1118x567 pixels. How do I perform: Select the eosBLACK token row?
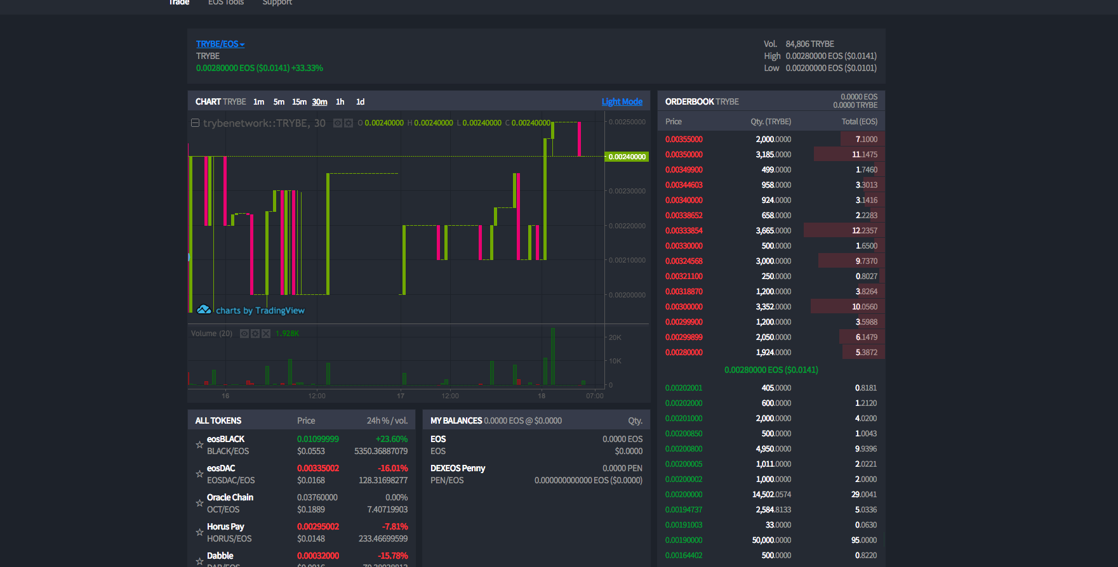(302, 445)
